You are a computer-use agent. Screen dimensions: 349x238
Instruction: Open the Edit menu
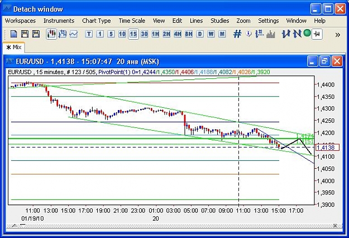[x=177, y=21]
